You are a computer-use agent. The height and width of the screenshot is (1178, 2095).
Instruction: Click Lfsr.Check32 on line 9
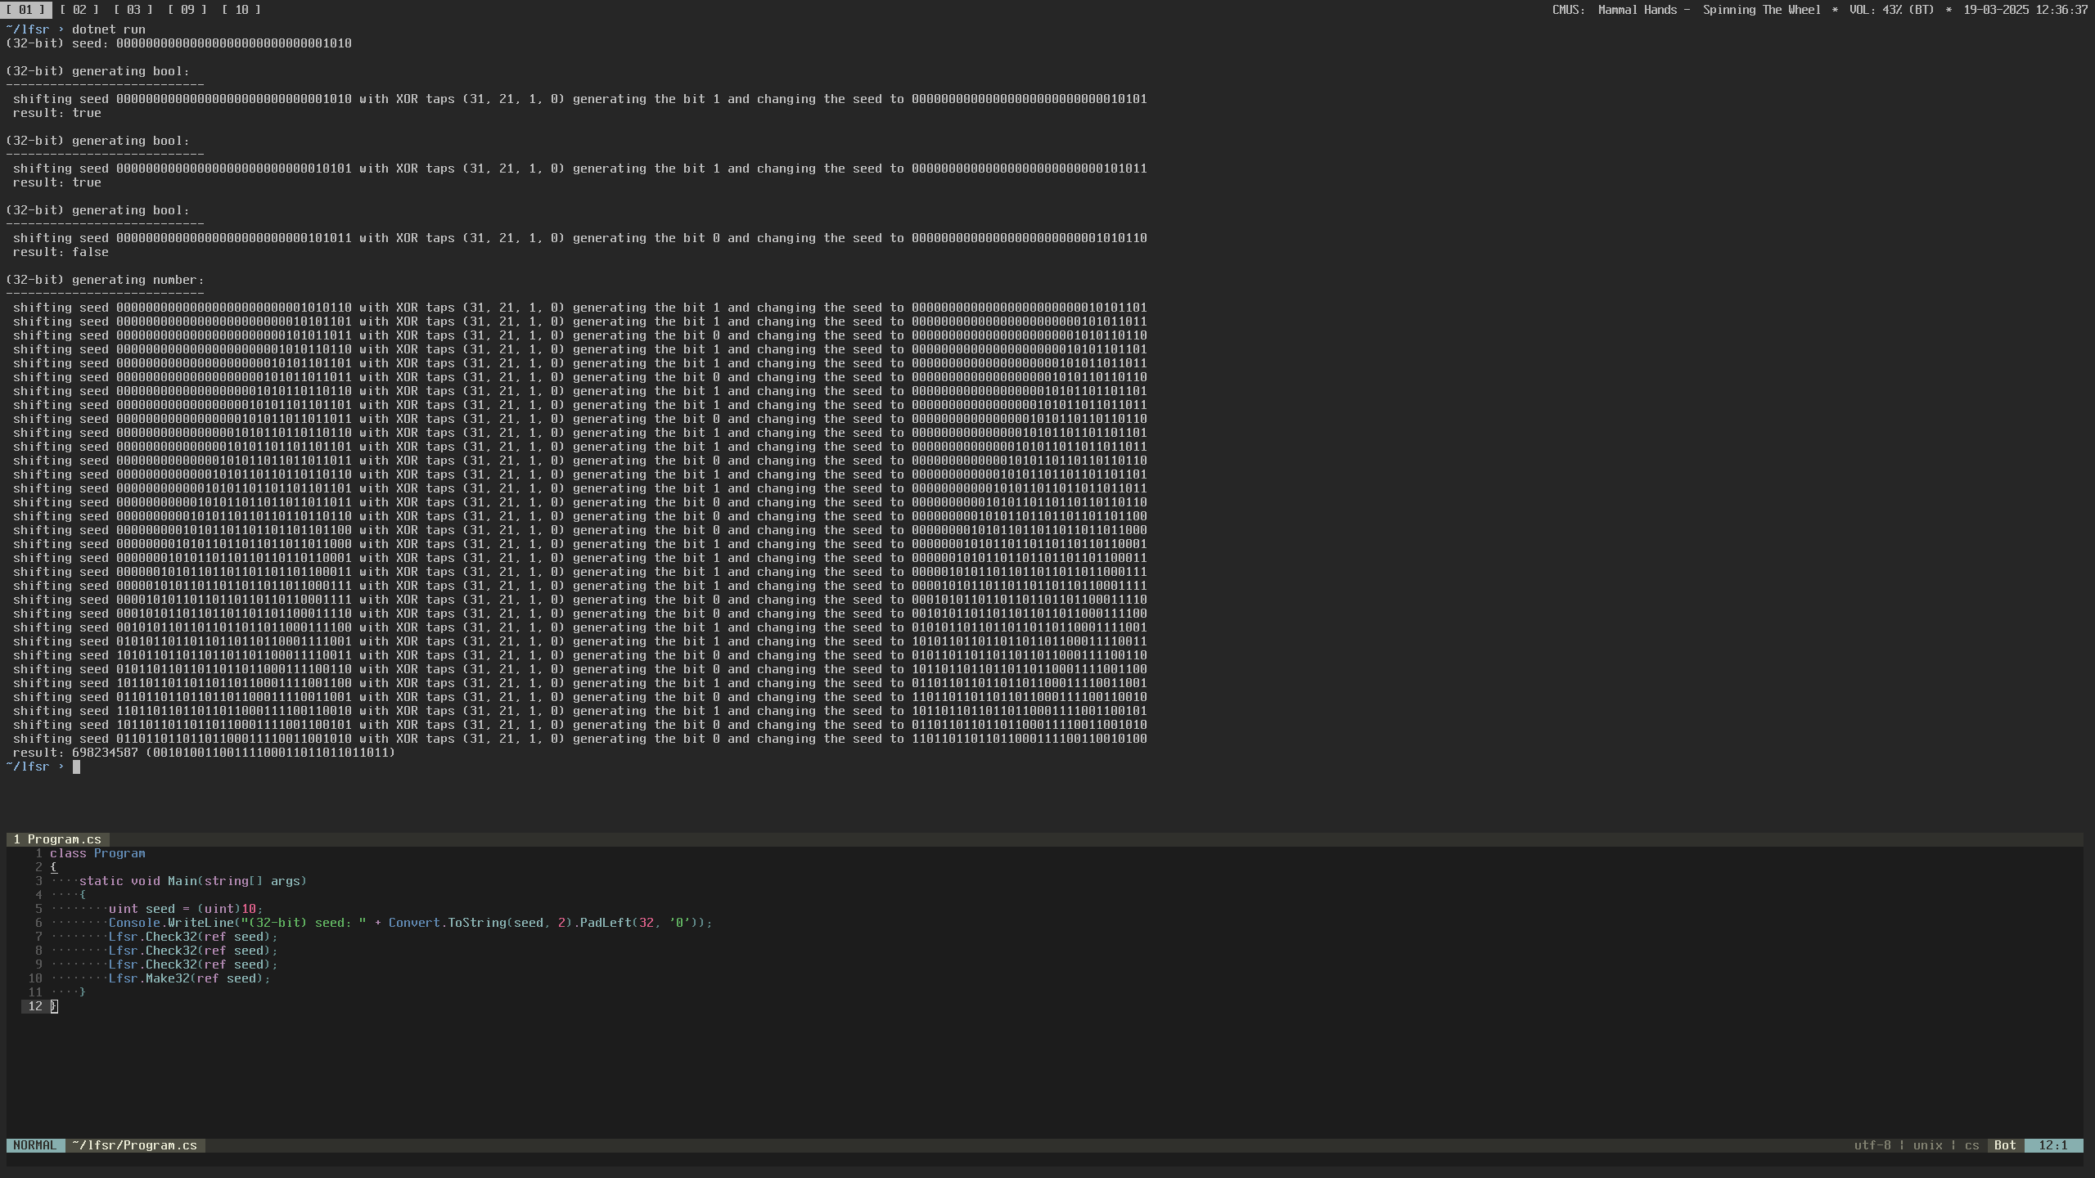tap(193, 964)
